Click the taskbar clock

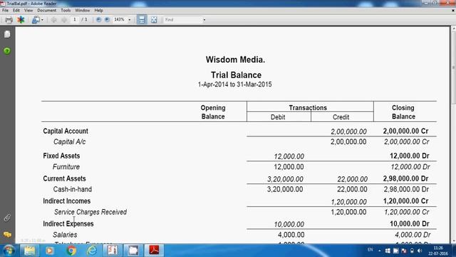(x=438, y=251)
